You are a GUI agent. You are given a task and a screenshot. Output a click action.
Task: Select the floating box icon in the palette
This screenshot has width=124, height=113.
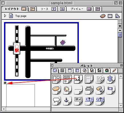click(x=78, y=79)
